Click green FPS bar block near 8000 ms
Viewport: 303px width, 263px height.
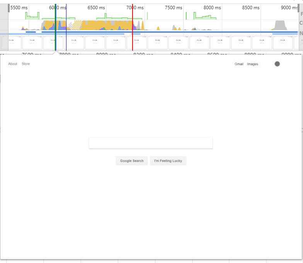coord(205,16)
